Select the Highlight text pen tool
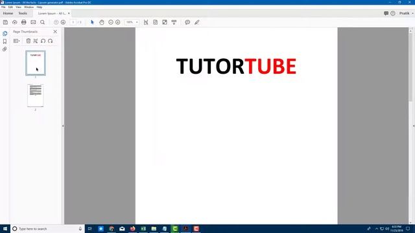415x233 pixels. pos(197,22)
